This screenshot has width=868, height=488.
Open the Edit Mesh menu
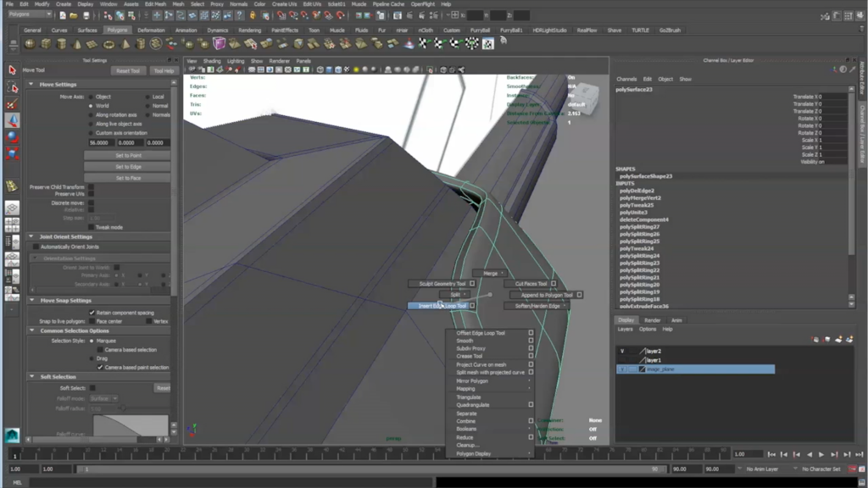coord(156,4)
